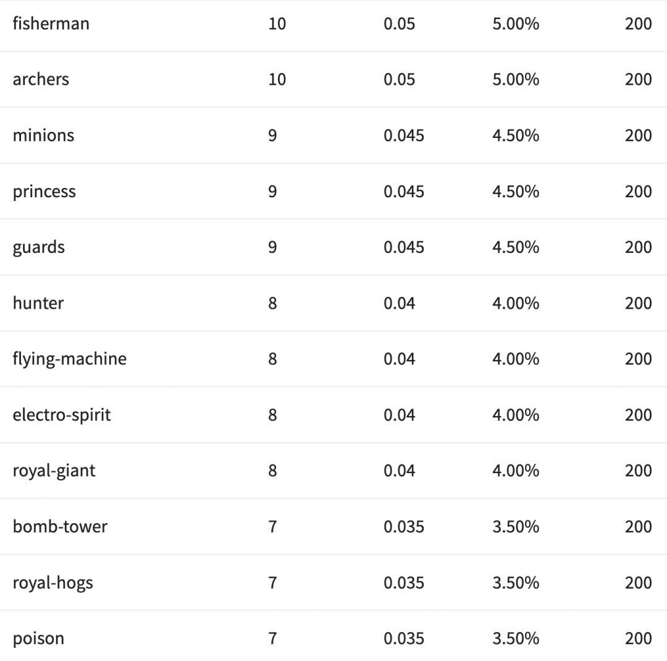The width and height of the screenshot is (667, 661).
Task: Select the 4.00% cell in hunter row
Action: pos(516,303)
